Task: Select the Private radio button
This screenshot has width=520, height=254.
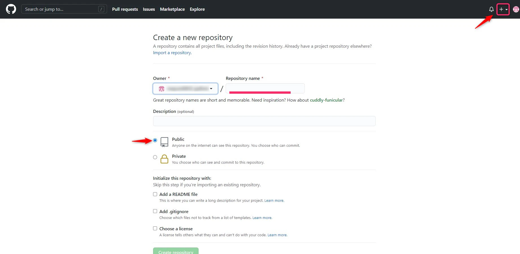Action: click(155, 157)
